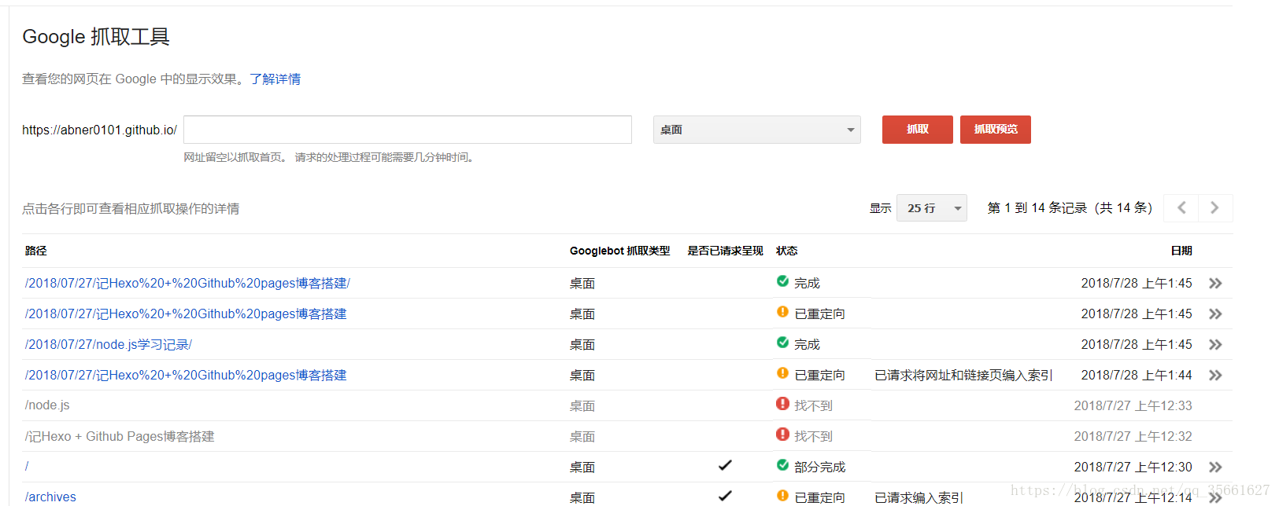Click render checkmark in root path row
The width and height of the screenshot is (1279, 506).
(725, 466)
